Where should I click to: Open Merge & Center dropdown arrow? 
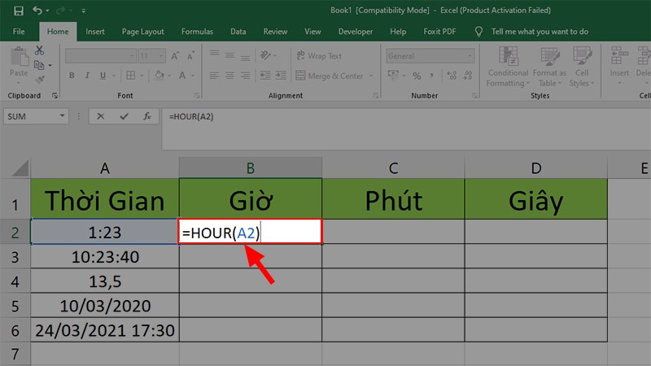pos(371,76)
